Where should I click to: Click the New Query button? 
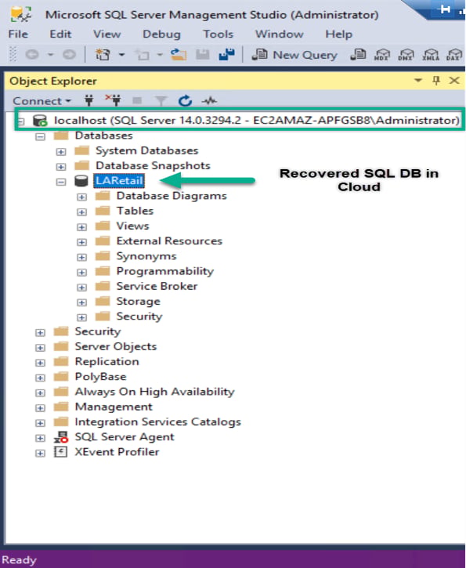pyautogui.click(x=294, y=55)
